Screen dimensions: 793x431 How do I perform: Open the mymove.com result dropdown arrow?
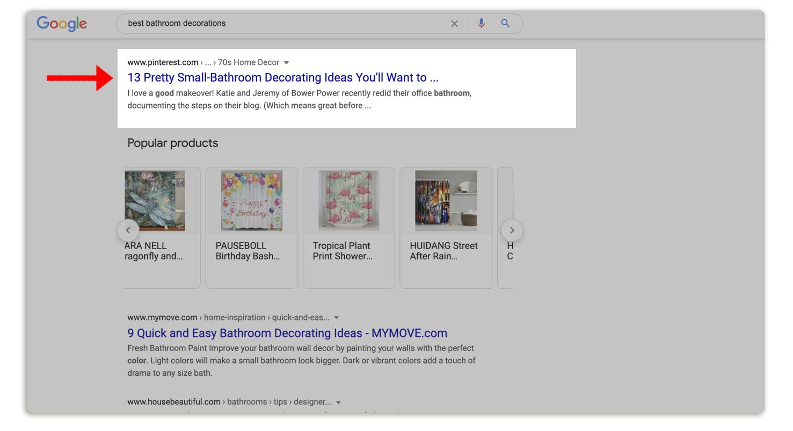coord(336,318)
